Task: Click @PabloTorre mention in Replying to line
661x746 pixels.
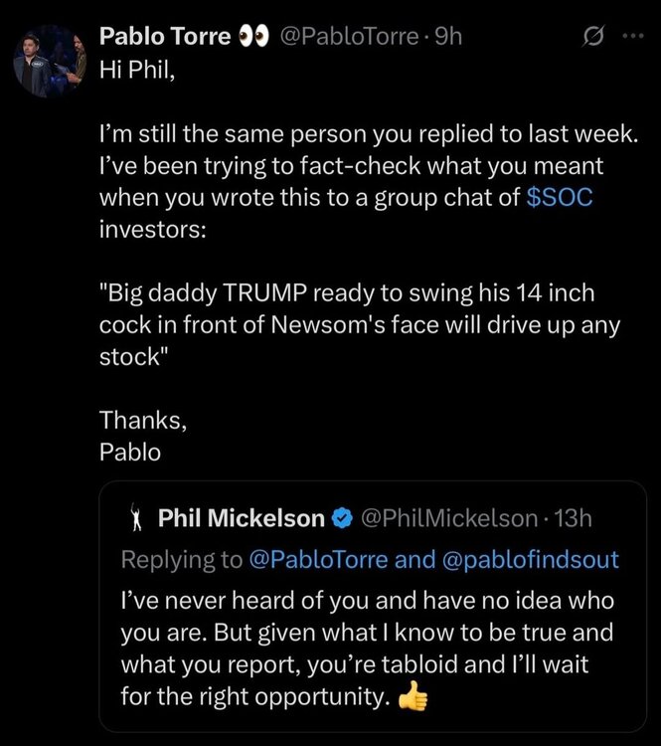Action: click(x=316, y=560)
